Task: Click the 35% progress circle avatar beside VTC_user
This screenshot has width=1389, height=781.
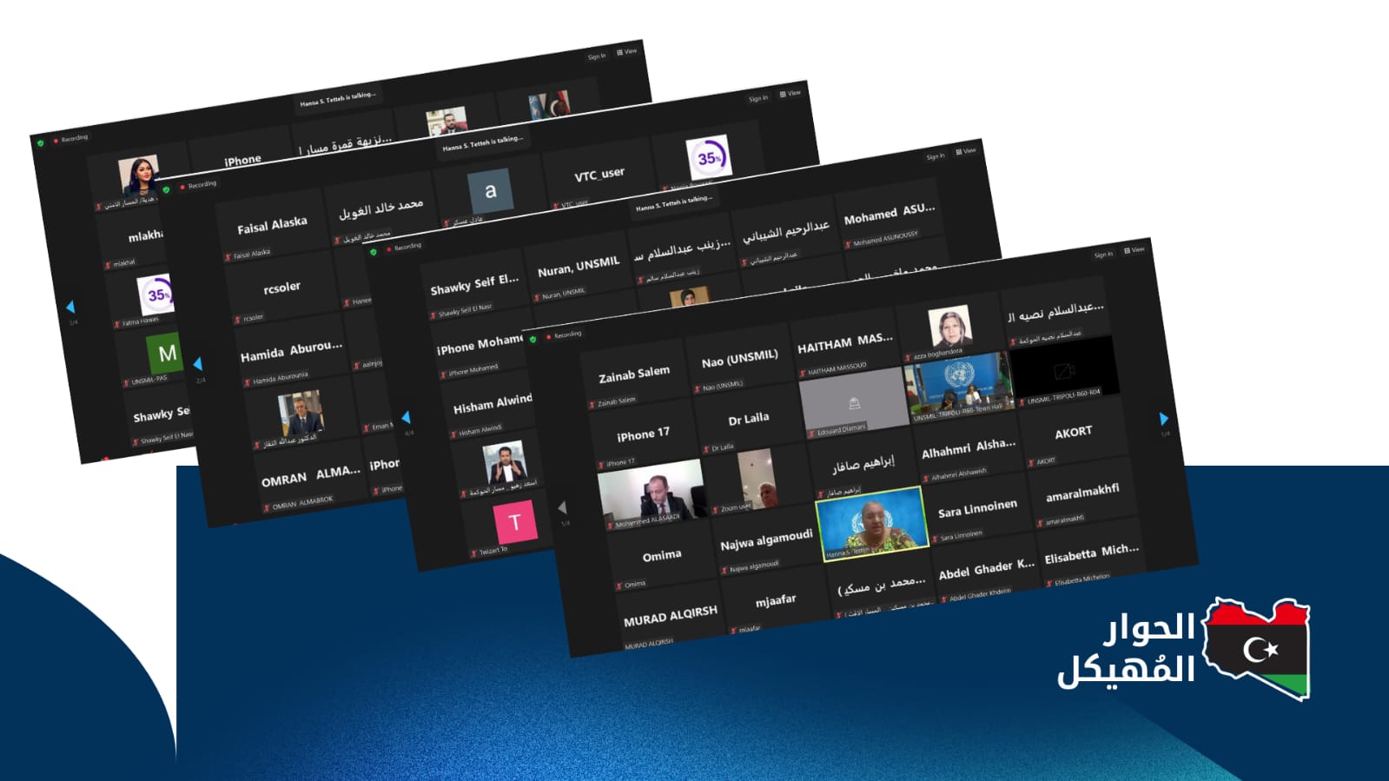Action: tap(708, 158)
